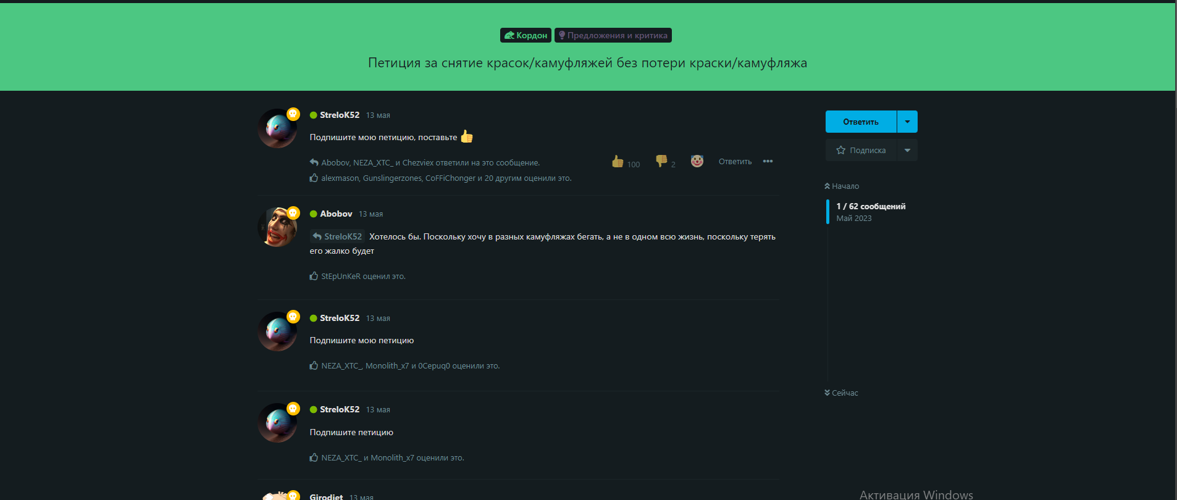Click the 13 мая date on Abobov's post
This screenshot has height=500, width=1177.
371,214
